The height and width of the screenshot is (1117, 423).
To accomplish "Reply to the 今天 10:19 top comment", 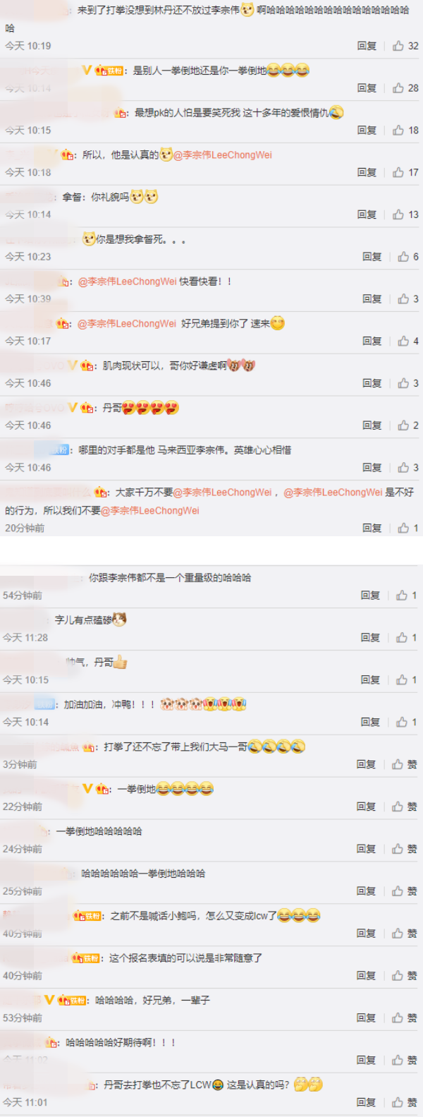I will pos(367,46).
